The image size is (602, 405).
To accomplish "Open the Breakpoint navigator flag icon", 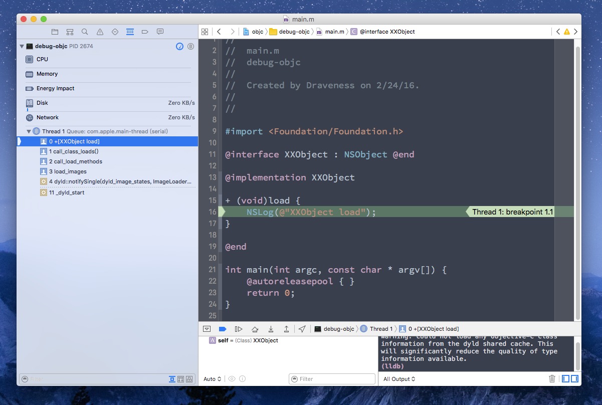I will point(145,31).
